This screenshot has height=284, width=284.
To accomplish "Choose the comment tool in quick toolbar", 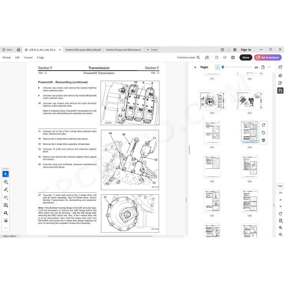I will coord(6,182).
